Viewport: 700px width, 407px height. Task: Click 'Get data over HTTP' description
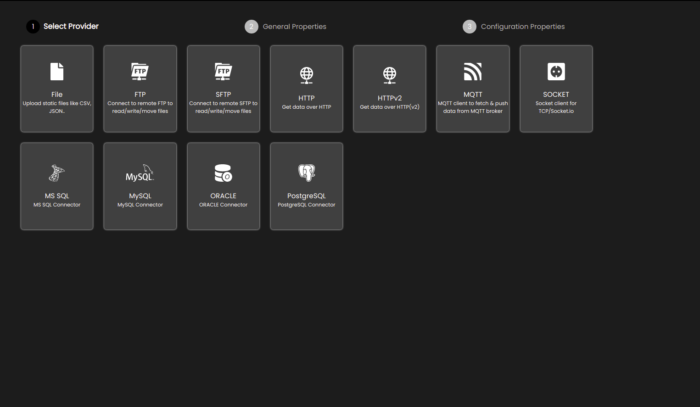307,107
